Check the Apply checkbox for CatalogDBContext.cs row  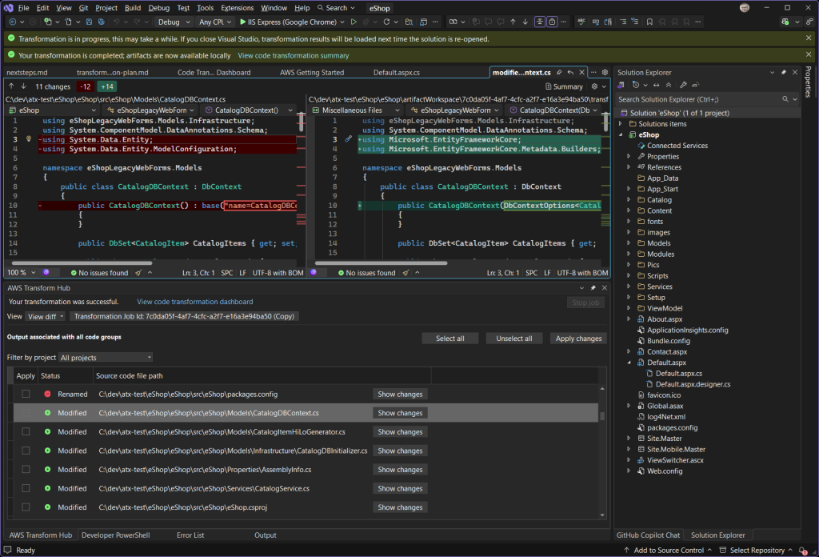tap(26, 412)
